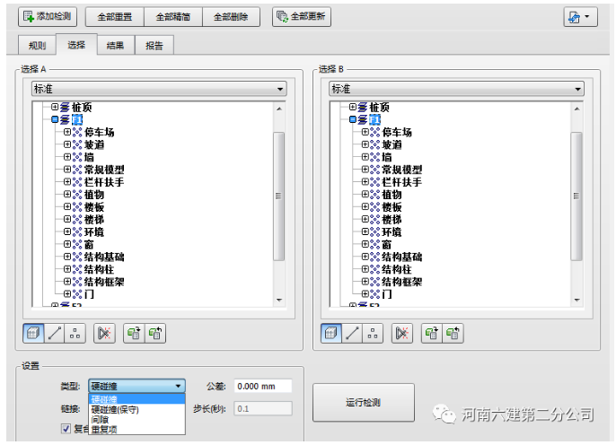This screenshot has width=616, height=445.
Task: Open the 类型 clash type dropdown
Action: pyautogui.click(x=136, y=386)
